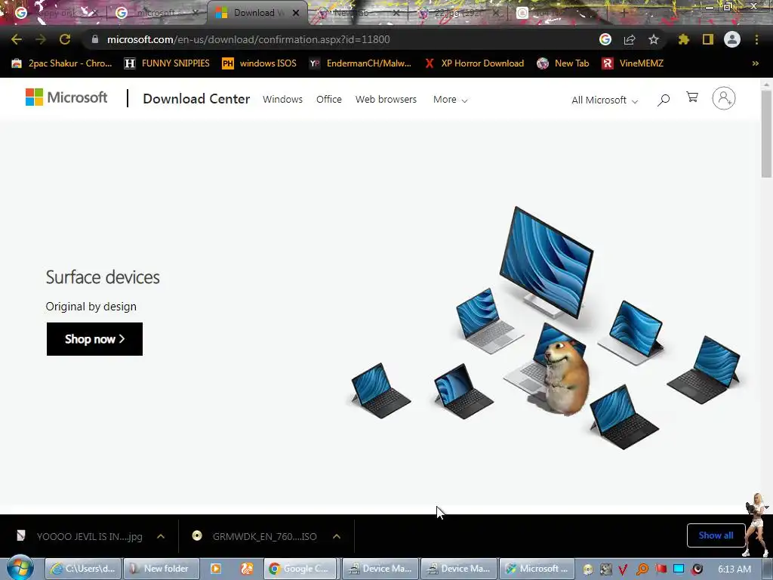This screenshot has height=580, width=773.
Task: Click Show all downloads button
Action: click(716, 535)
